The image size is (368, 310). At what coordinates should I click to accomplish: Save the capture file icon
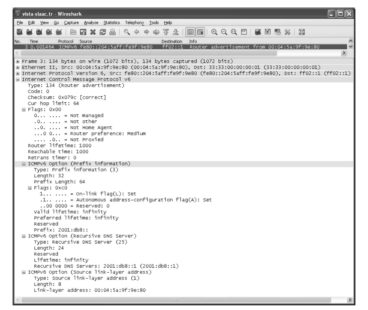coord(83,32)
